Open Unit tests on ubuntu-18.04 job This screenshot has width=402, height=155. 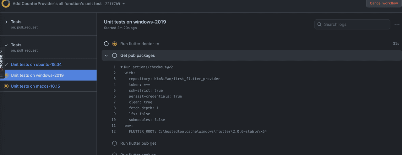click(x=36, y=65)
